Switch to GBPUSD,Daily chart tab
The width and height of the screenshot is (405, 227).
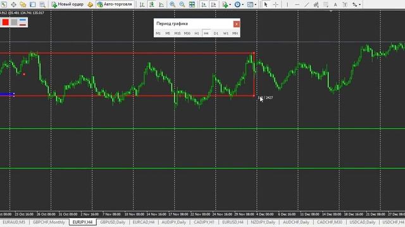pos(113,222)
